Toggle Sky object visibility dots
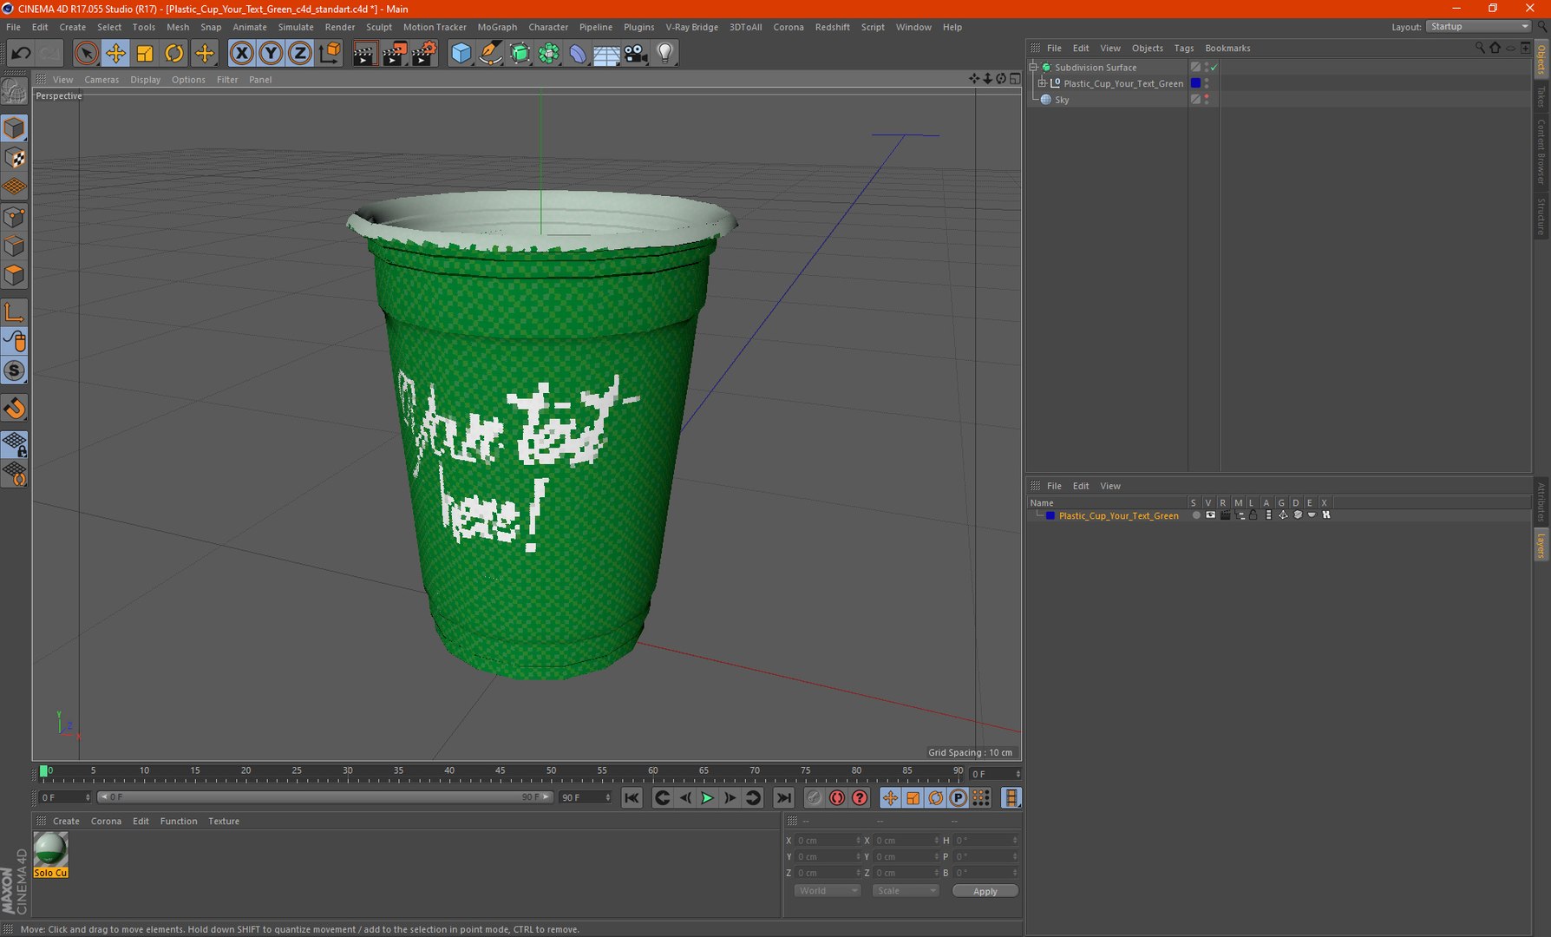 (1207, 100)
